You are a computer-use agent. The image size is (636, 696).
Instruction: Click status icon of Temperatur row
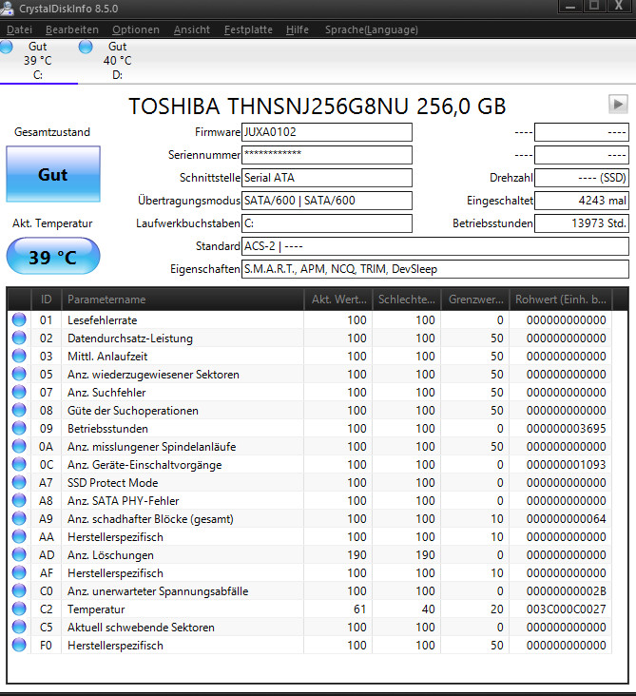[19, 609]
